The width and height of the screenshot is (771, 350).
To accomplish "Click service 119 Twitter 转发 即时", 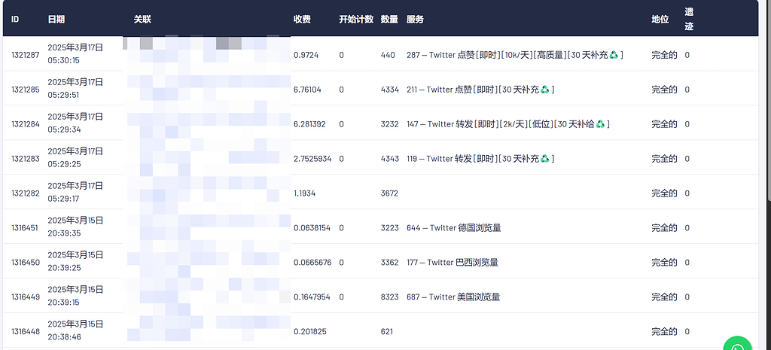I will pos(480,159).
